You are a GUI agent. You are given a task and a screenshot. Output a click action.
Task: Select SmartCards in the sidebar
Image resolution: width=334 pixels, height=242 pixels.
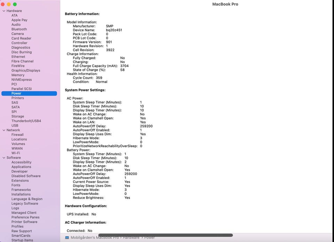click(x=21, y=236)
